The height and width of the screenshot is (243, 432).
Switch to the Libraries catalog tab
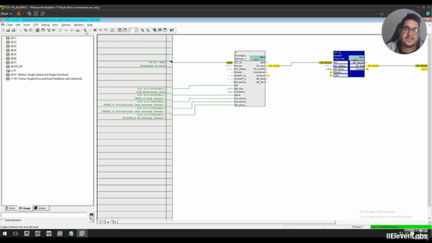tap(40, 208)
